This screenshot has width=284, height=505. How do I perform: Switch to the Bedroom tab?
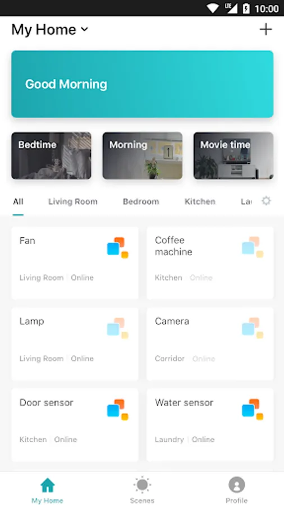141,201
